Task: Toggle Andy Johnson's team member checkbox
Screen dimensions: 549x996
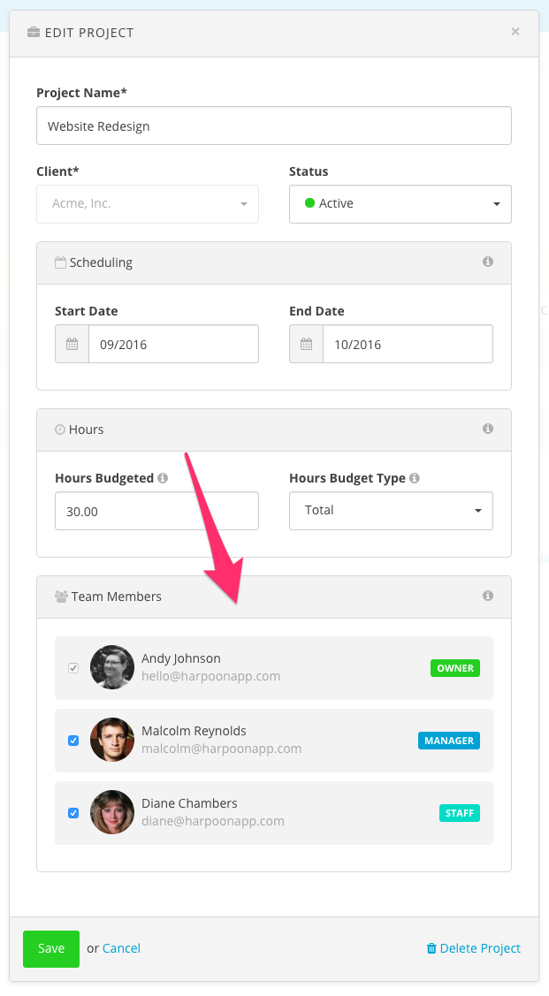Action: 73,668
